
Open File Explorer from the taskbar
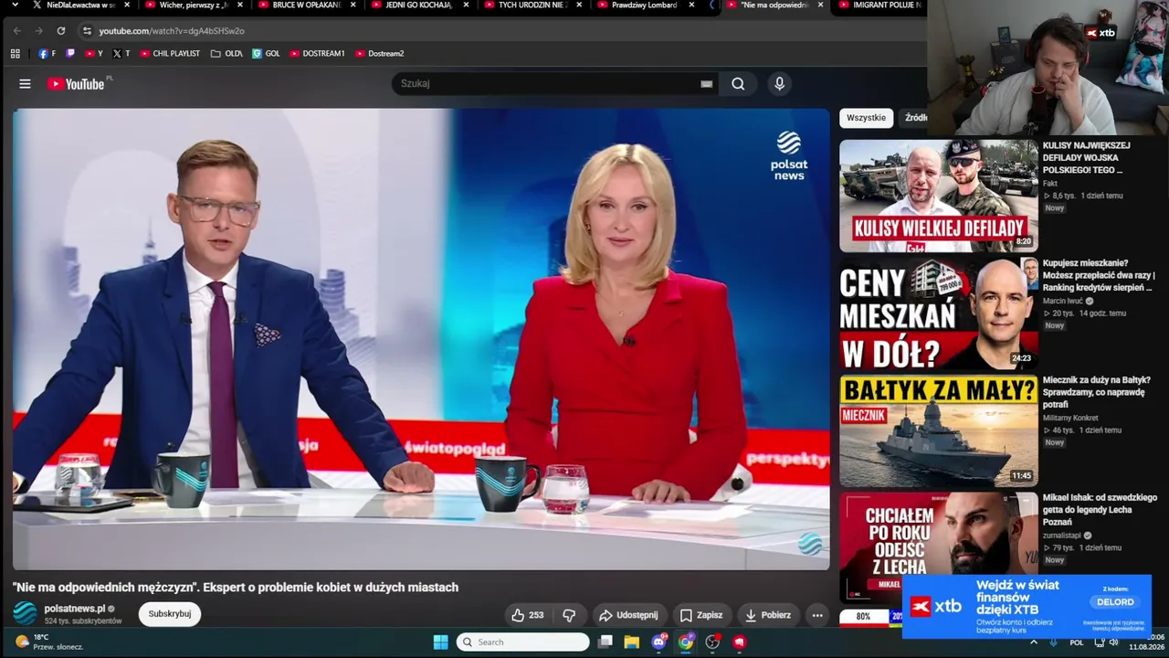(631, 642)
